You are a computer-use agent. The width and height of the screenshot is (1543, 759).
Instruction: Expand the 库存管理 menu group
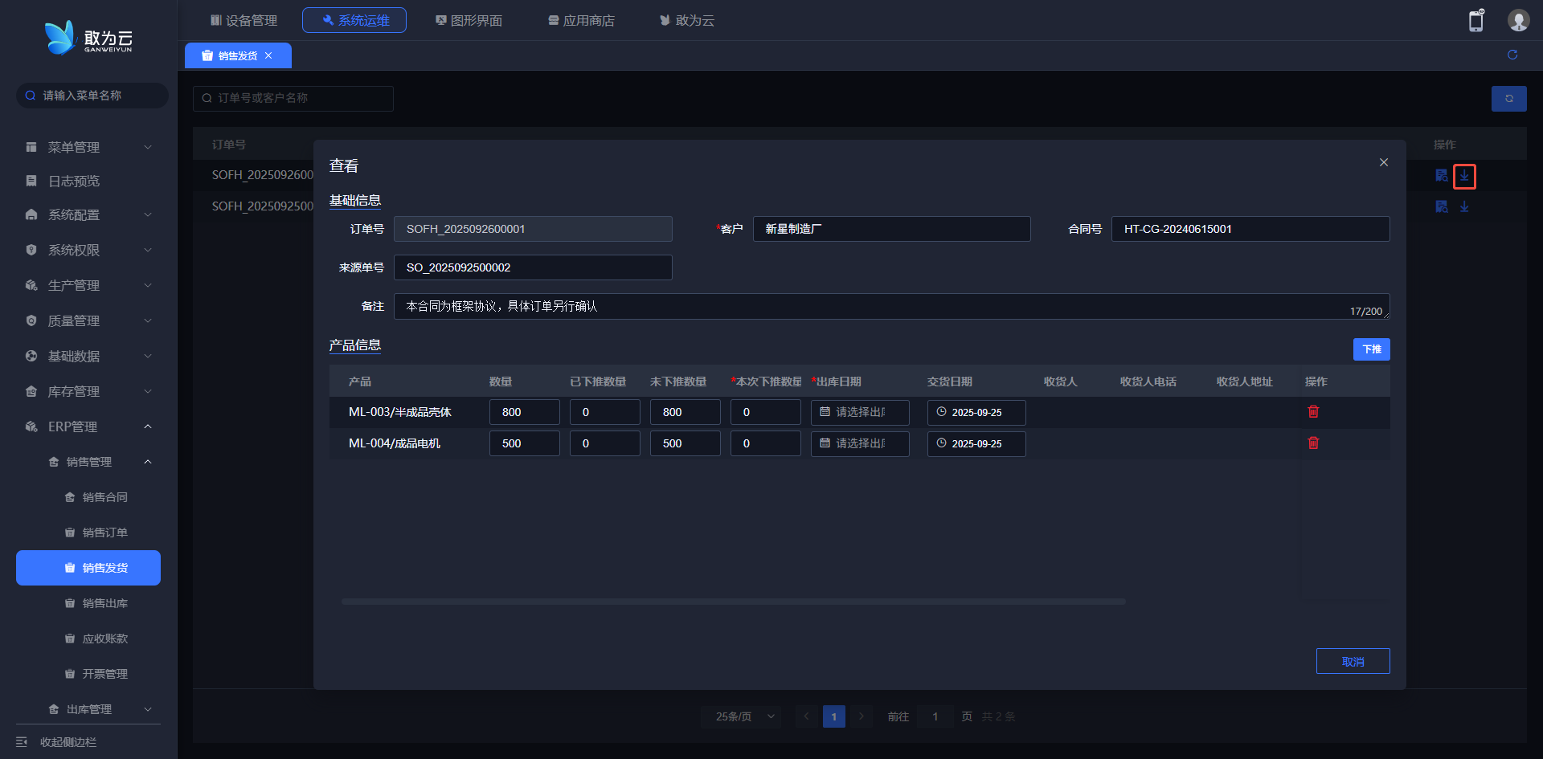88,391
